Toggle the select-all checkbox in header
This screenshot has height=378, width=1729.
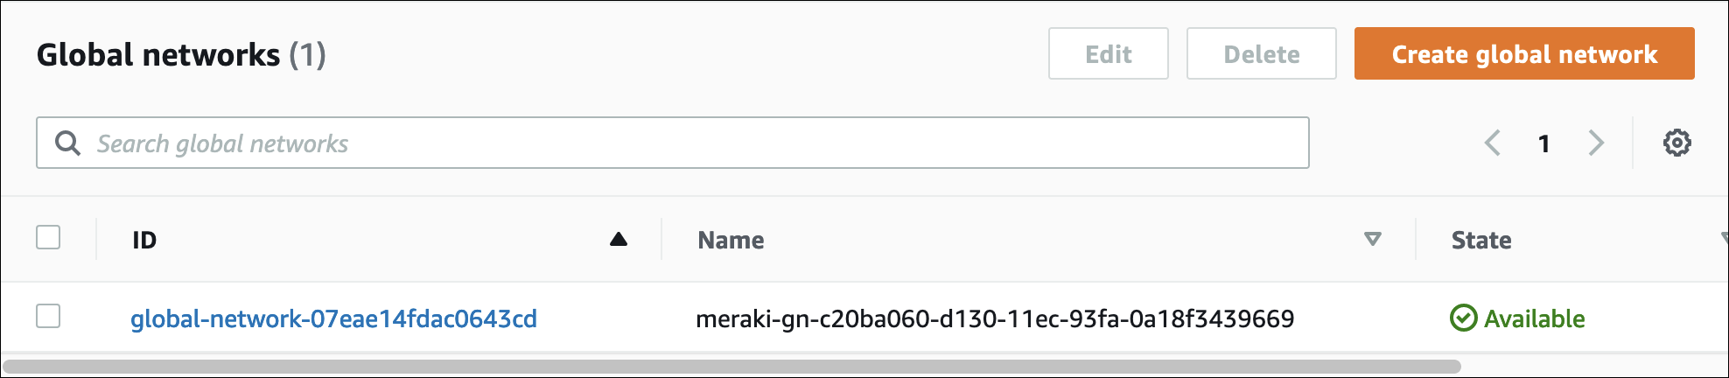coord(48,237)
